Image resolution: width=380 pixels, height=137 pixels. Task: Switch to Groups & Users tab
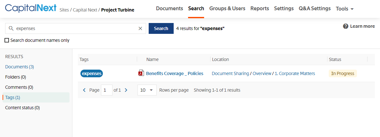(x=227, y=8)
